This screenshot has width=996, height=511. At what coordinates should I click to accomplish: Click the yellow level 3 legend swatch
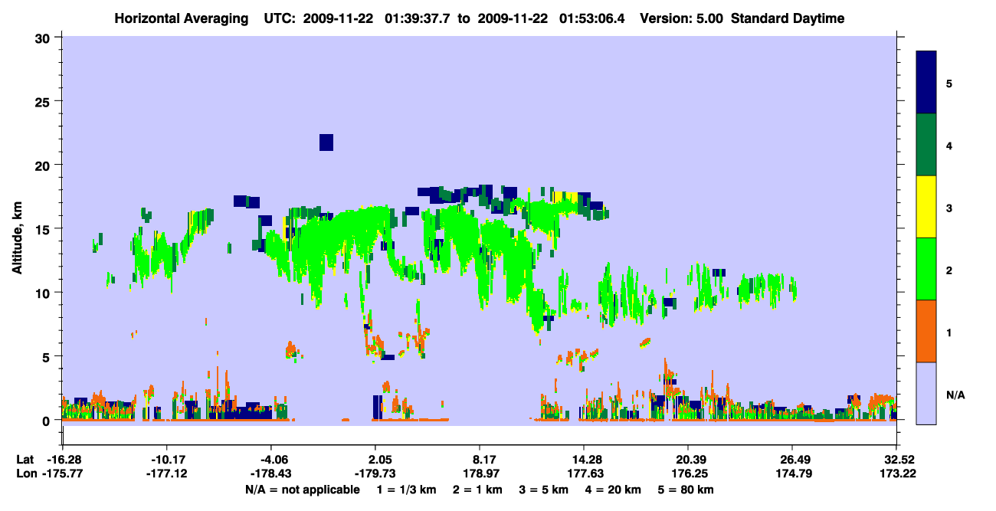[927, 207]
